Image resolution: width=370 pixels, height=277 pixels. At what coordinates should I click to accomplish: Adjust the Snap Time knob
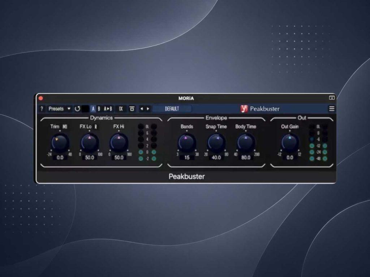click(x=216, y=142)
